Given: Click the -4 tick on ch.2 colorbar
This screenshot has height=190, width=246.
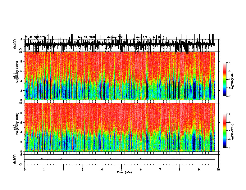Looking at the screenshot, I should coord(229,122).
